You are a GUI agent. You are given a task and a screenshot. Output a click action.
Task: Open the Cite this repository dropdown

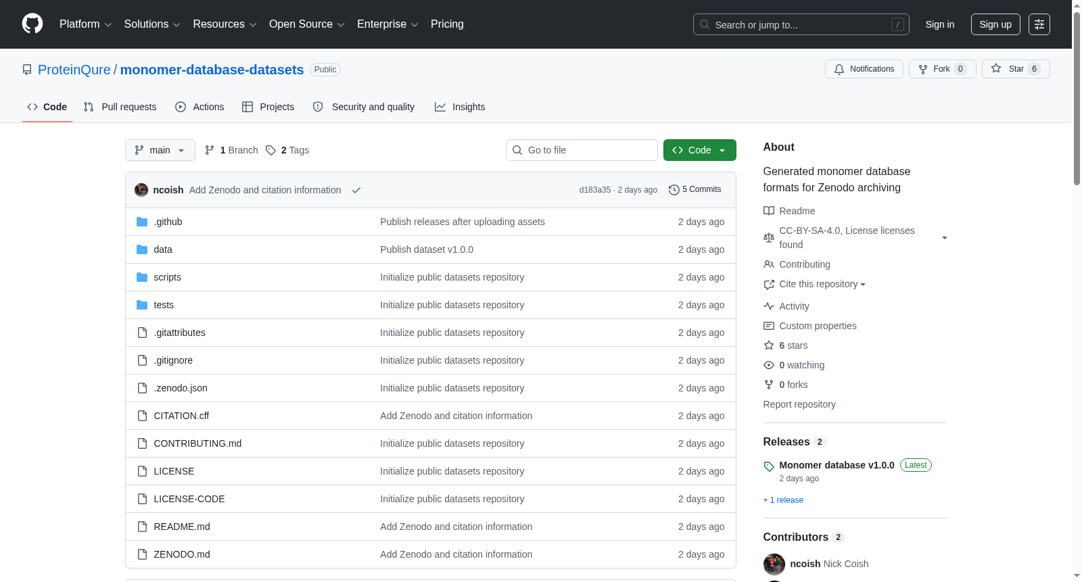point(822,284)
